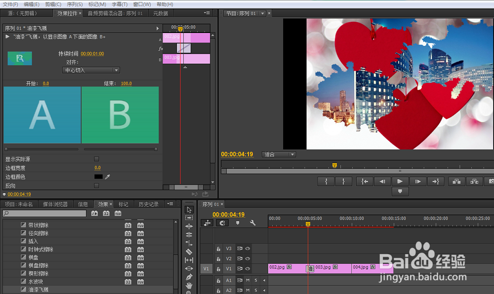Click the Start value 0.0
This screenshot has height=294, width=494.
click(x=46, y=84)
